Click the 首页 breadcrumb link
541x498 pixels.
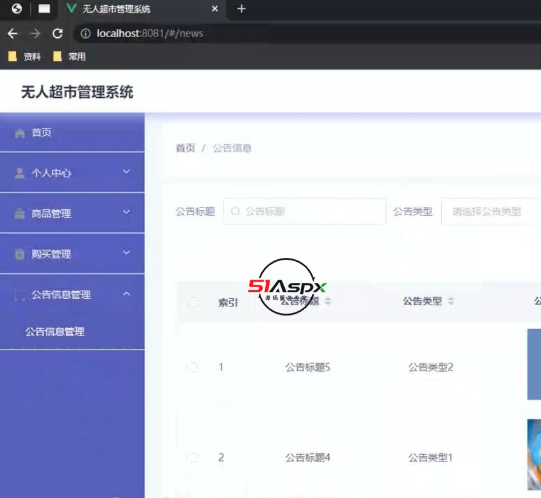[x=185, y=148]
